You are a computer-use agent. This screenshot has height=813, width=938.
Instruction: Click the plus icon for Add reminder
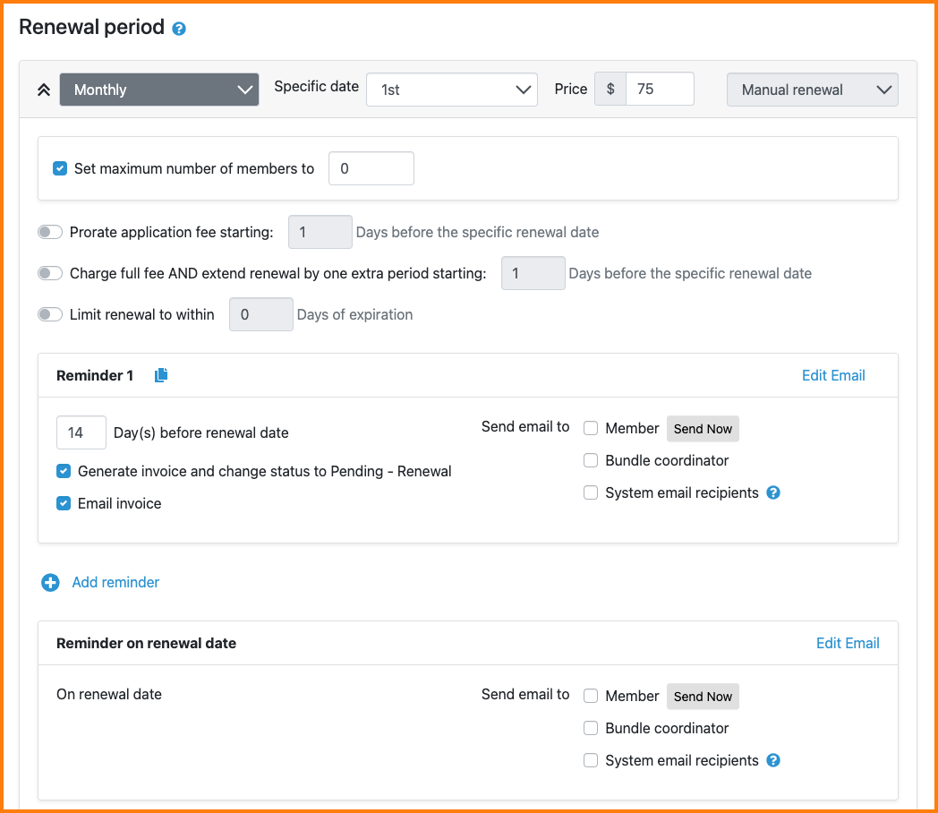[x=51, y=583]
